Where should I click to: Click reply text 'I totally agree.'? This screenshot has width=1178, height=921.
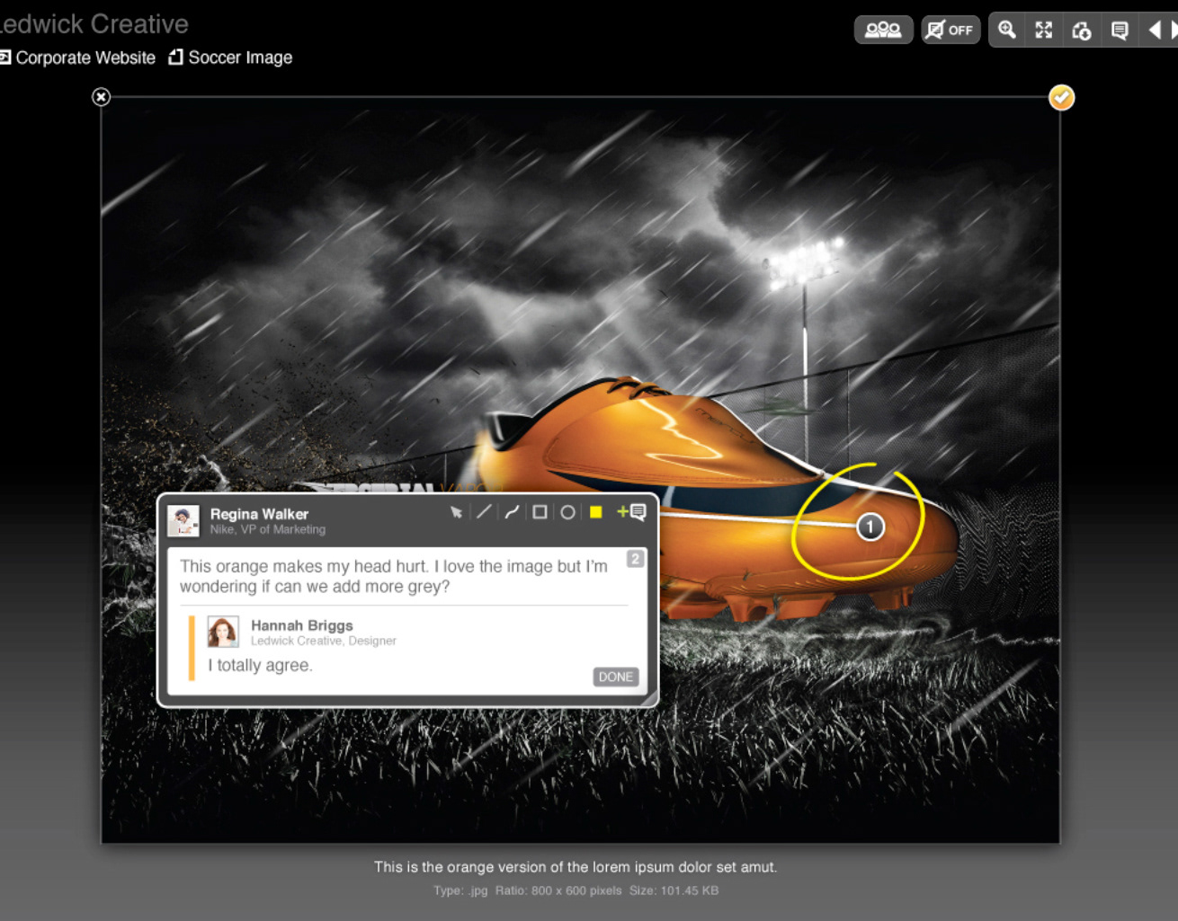coord(260,665)
